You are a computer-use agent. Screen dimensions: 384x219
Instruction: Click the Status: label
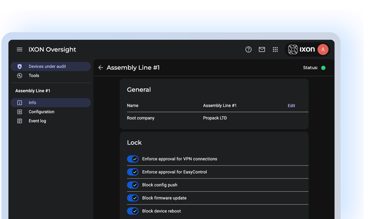point(310,68)
